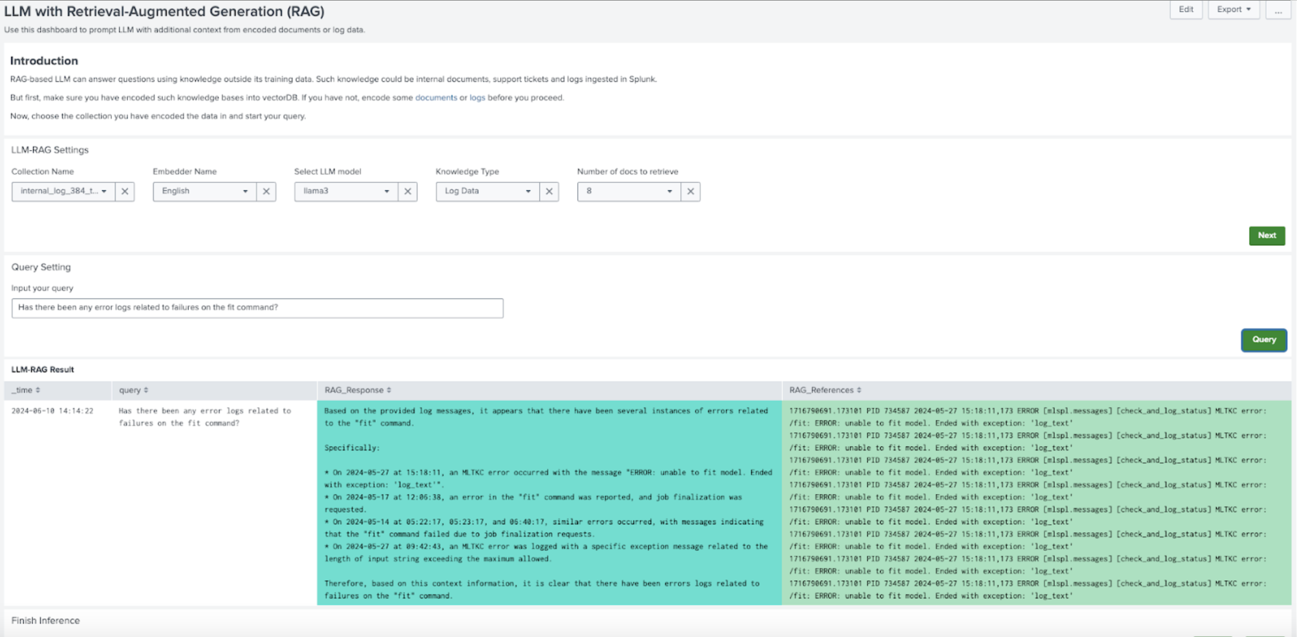Click the Query button
The image size is (1297, 637).
(1264, 339)
